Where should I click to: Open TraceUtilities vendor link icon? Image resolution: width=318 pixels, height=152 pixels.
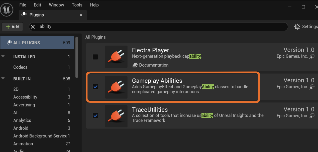[x=312, y=116]
